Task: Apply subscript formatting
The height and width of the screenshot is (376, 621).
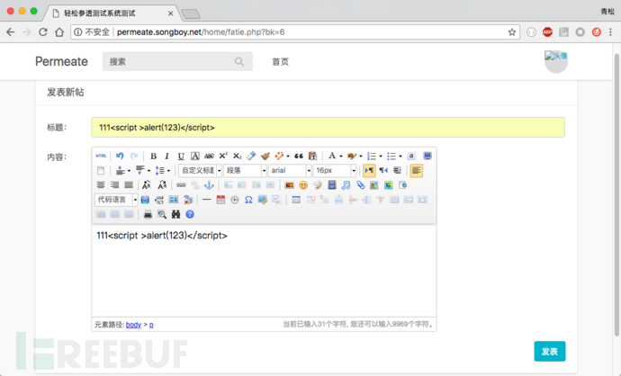Action: pos(238,156)
